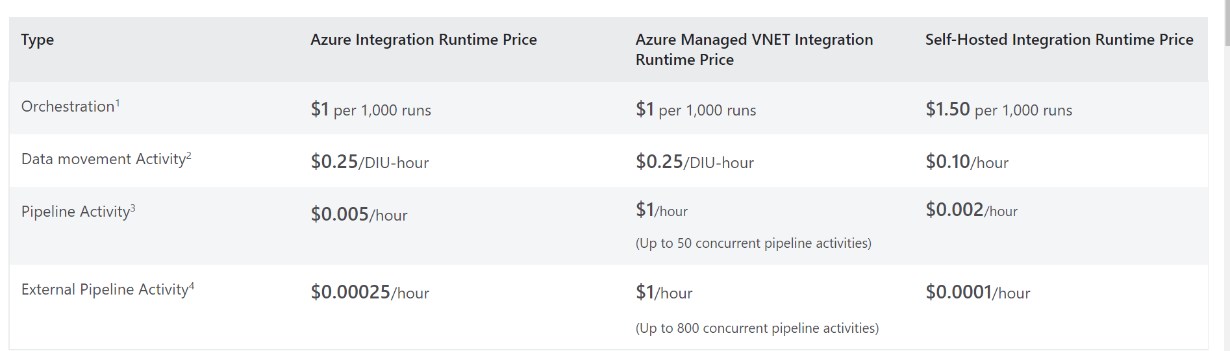Click the Type column header

(x=38, y=40)
